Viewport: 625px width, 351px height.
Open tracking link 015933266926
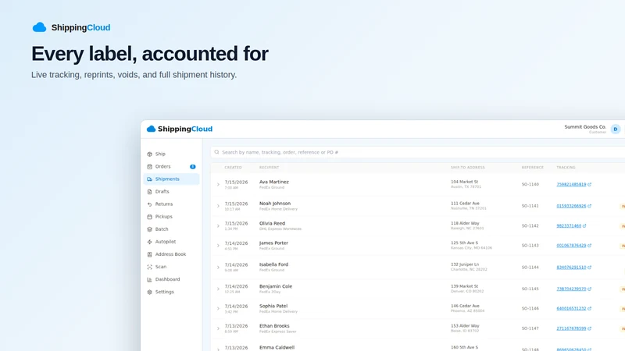(571, 206)
